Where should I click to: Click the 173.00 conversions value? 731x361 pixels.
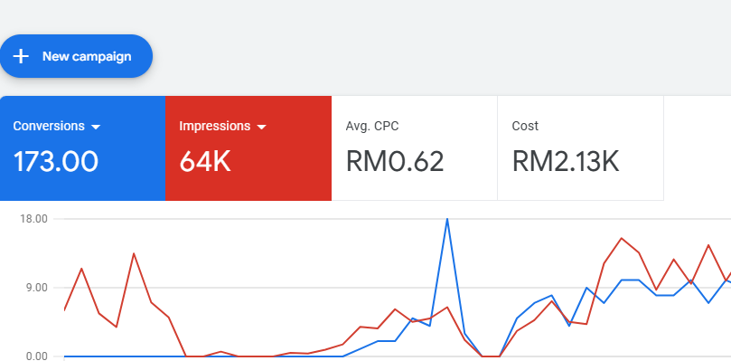[x=56, y=162]
